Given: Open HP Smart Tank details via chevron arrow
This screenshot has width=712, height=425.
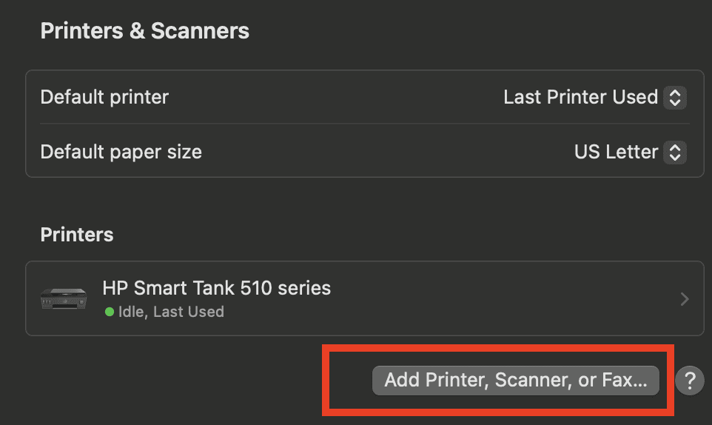Looking at the screenshot, I should pos(685,299).
